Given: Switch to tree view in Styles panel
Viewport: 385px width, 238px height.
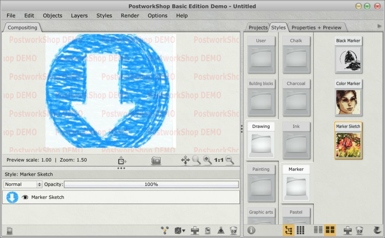Looking at the screenshot, I should [x=288, y=230].
